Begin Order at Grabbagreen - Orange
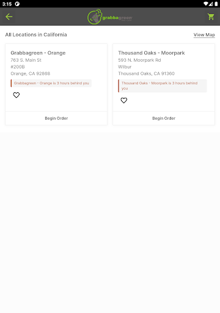Screen dimensions: 220x313 56,119
